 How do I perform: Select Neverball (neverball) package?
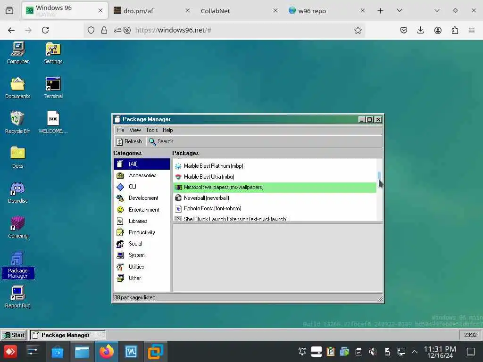click(275, 198)
